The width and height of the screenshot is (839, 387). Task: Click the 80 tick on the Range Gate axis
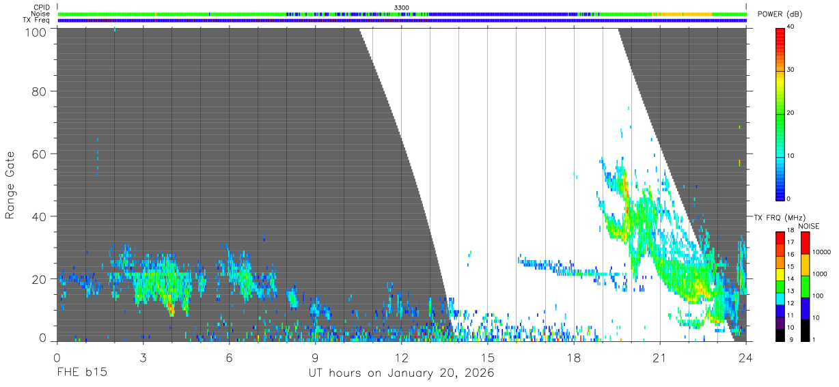[40, 91]
